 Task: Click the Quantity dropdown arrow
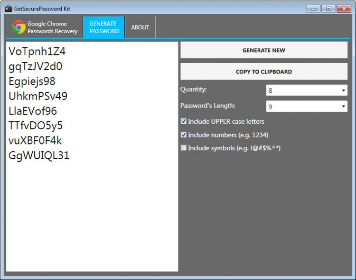pyautogui.click(x=344, y=90)
